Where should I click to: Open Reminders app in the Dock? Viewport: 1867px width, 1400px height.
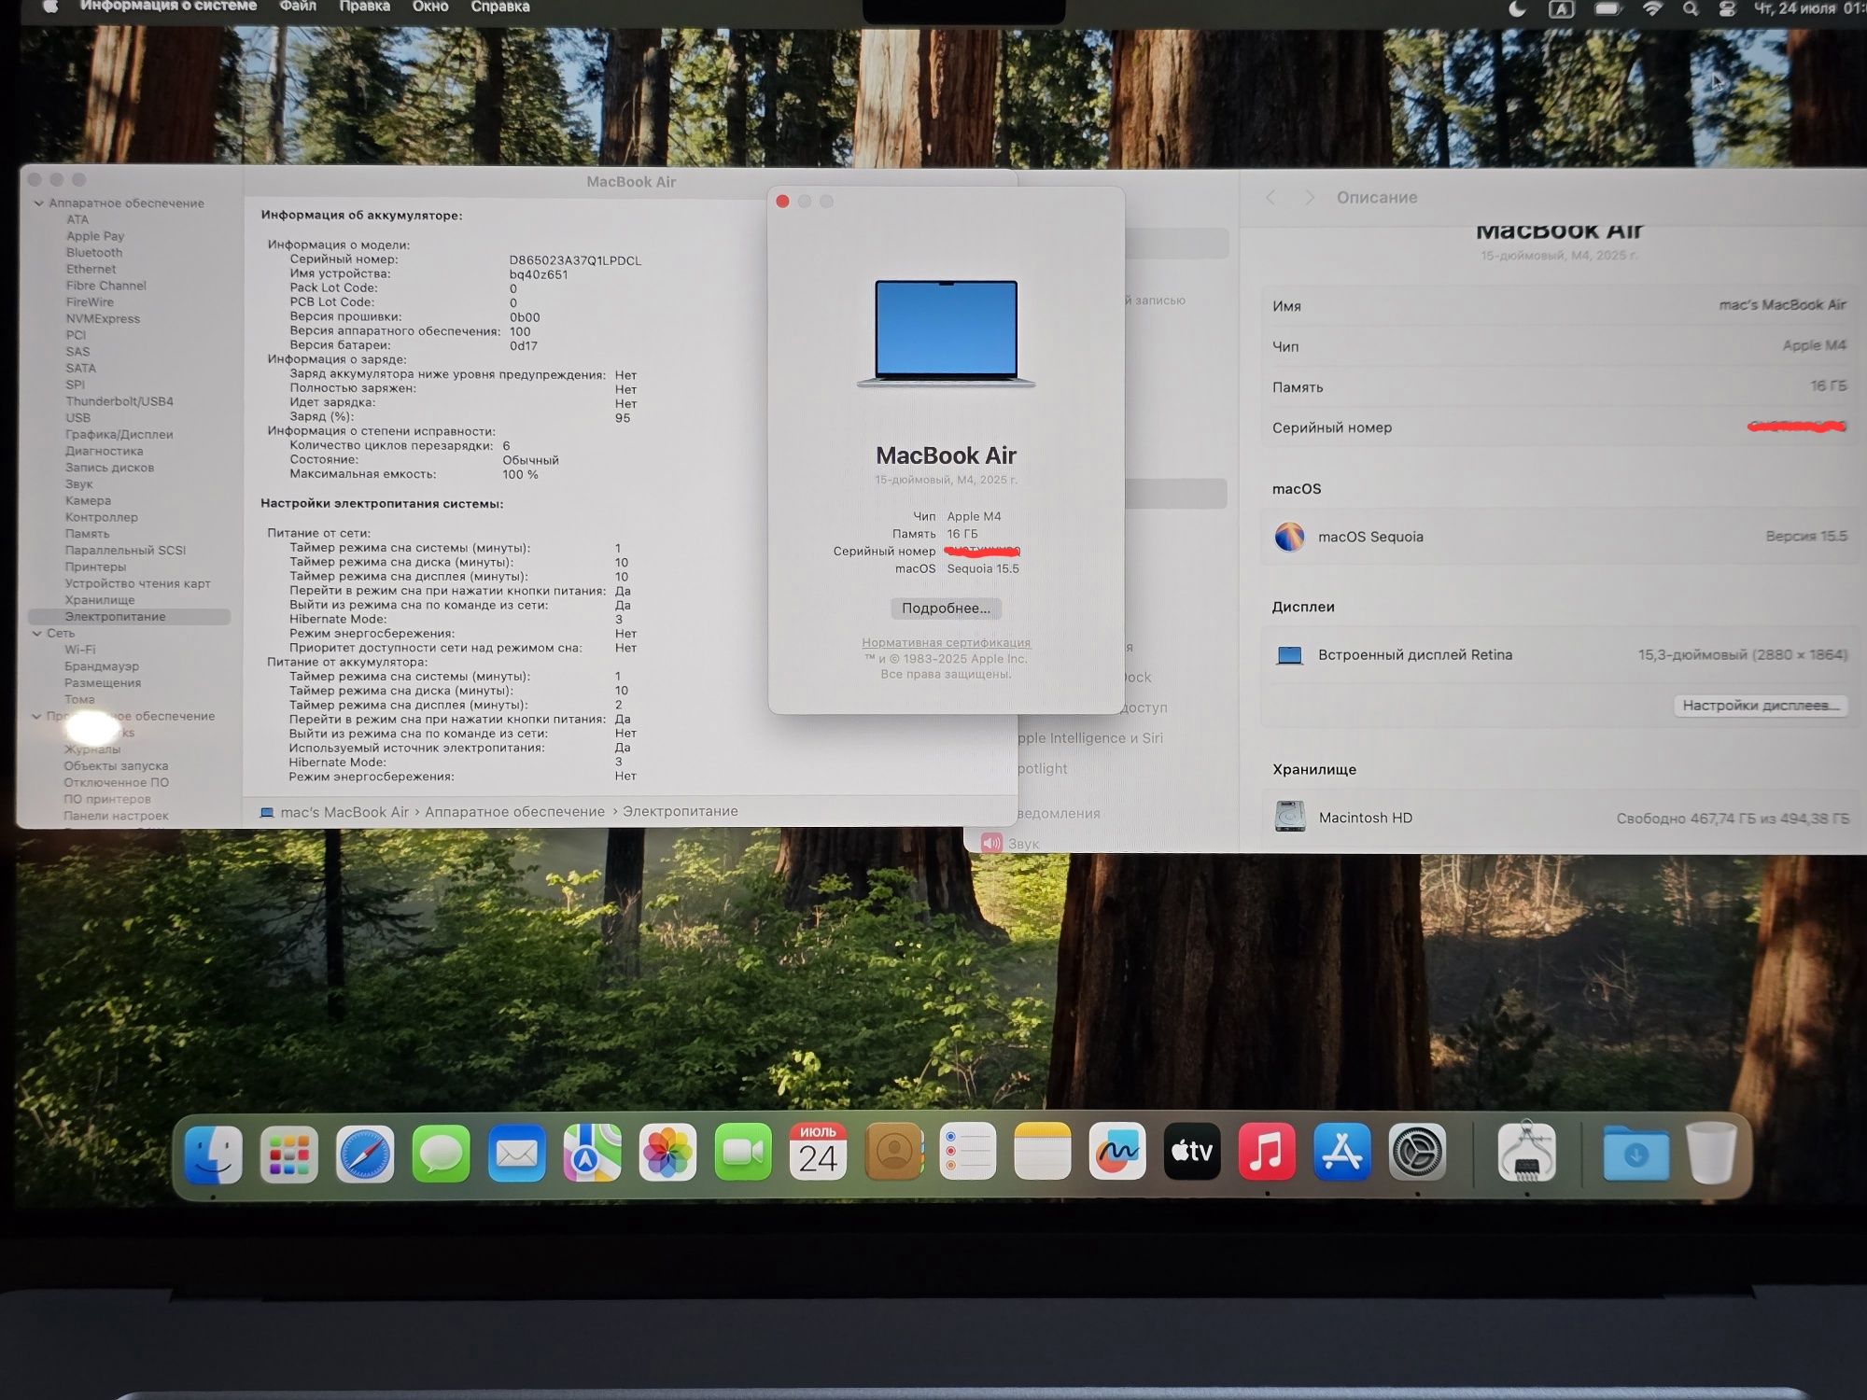(x=968, y=1152)
